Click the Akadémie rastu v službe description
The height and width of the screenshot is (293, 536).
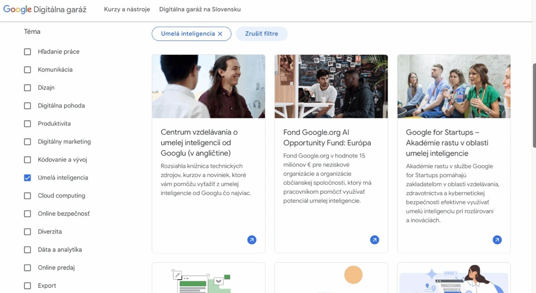pos(453,193)
